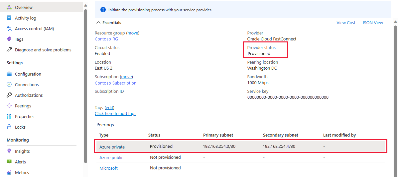Click the Authorizations key icon
This screenshot has width=398, height=177.
click(9, 95)
